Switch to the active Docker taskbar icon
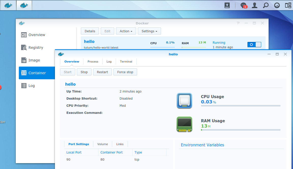Screen dimensions: 293x169 [24, 5]
